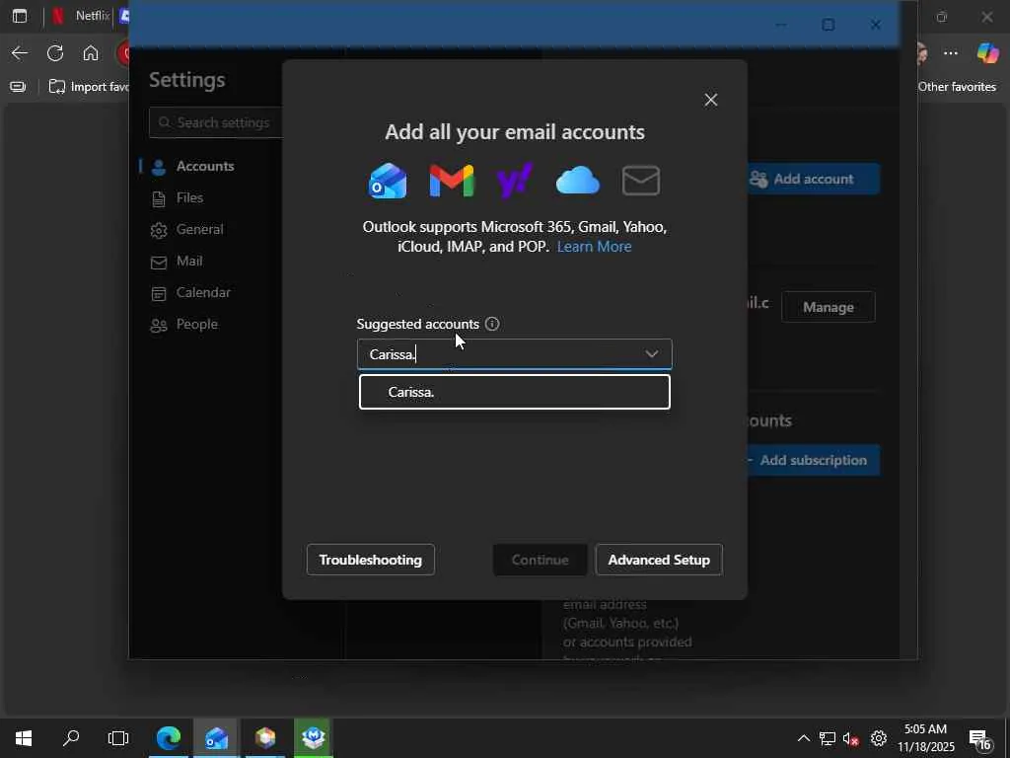Select the 'Carissa.' suggestion in the list
1010x758 pixels.
click(515, 392)
